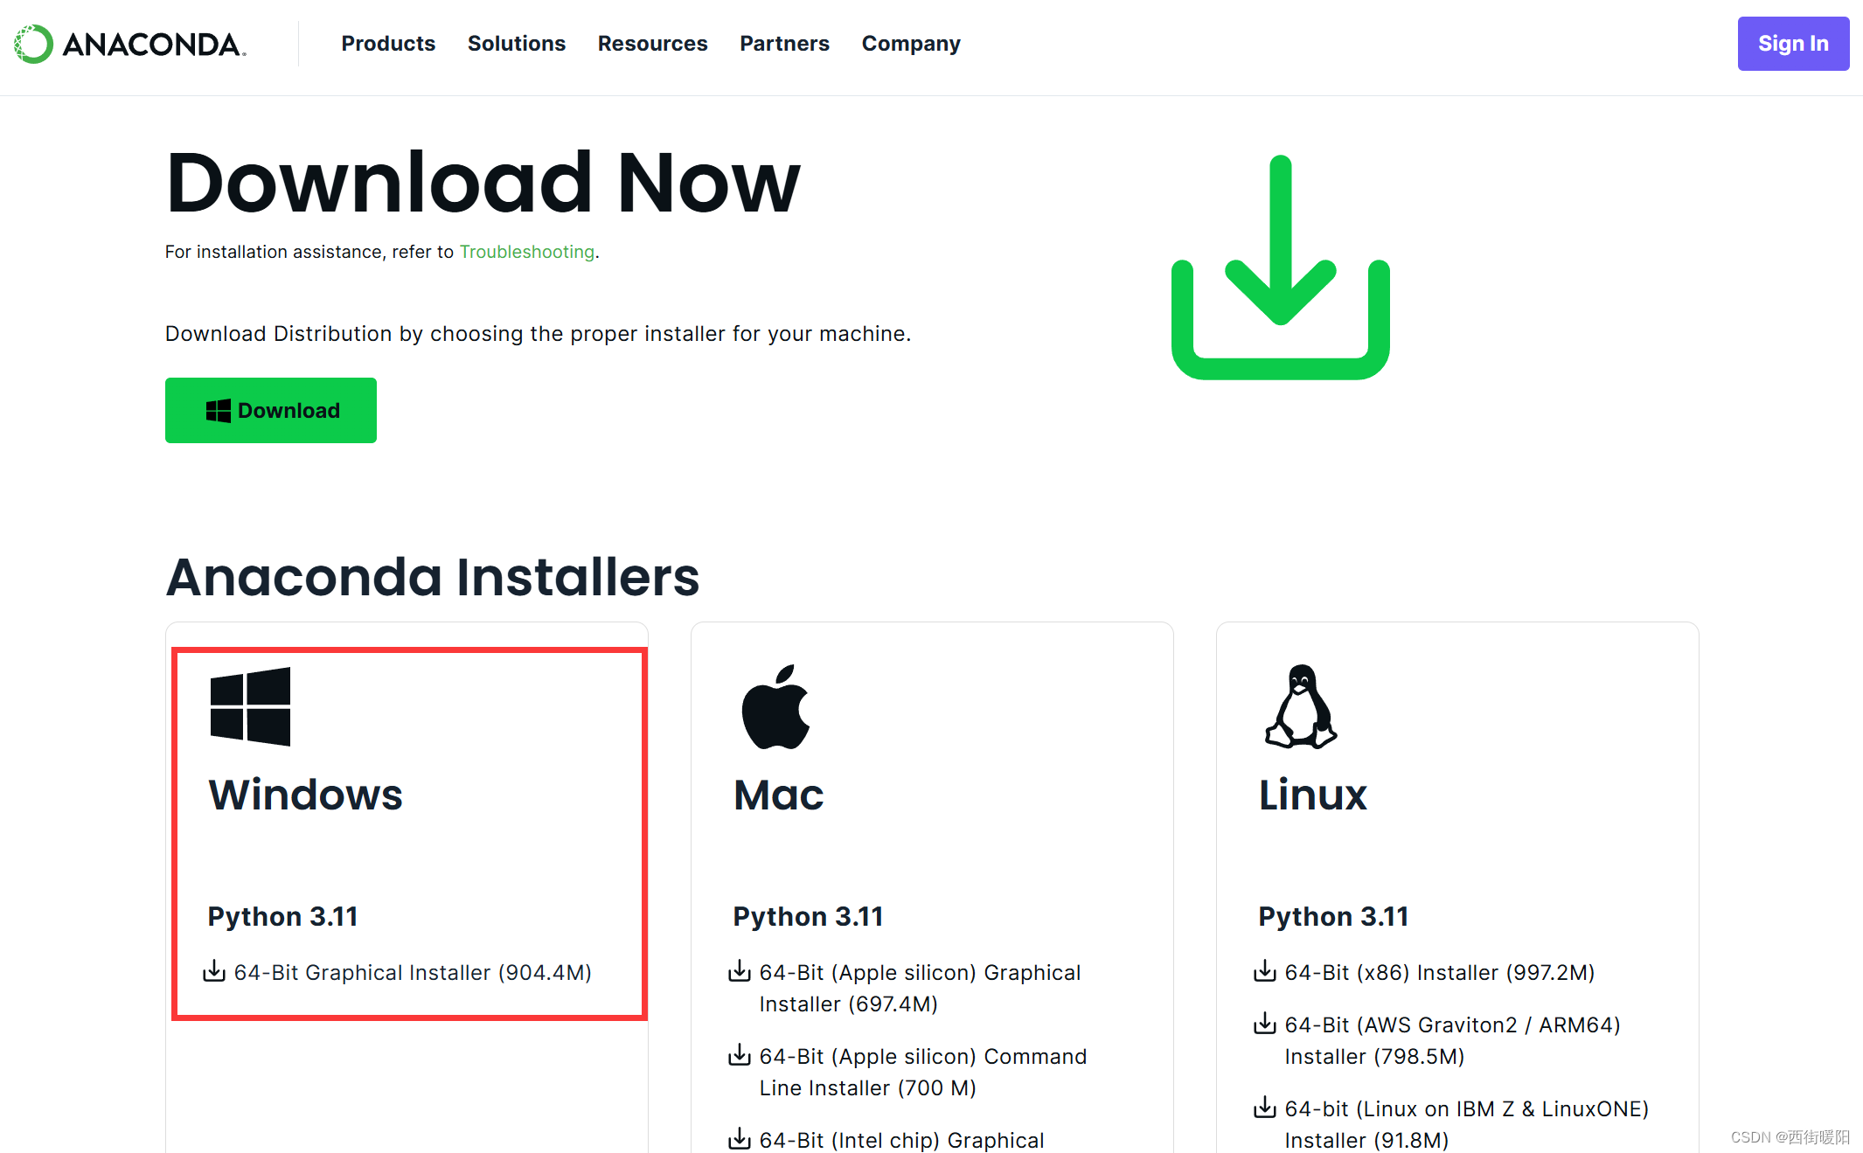This screenshot has width=1863, height=1153.
Task: Click the Anaconda logo in the header
Action: click(x=130, y=44)
